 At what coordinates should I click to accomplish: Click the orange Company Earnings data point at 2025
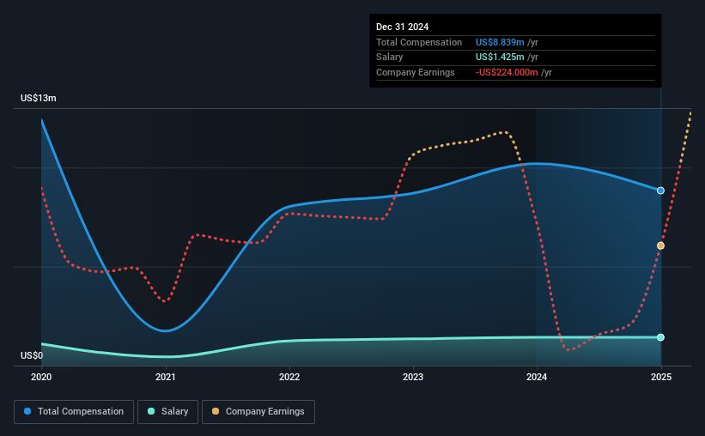pos(660,245)
